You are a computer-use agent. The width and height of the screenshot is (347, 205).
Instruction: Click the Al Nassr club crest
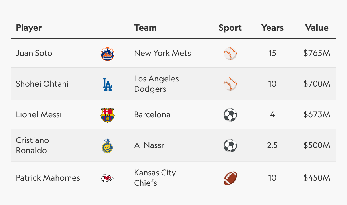point(108,146)
